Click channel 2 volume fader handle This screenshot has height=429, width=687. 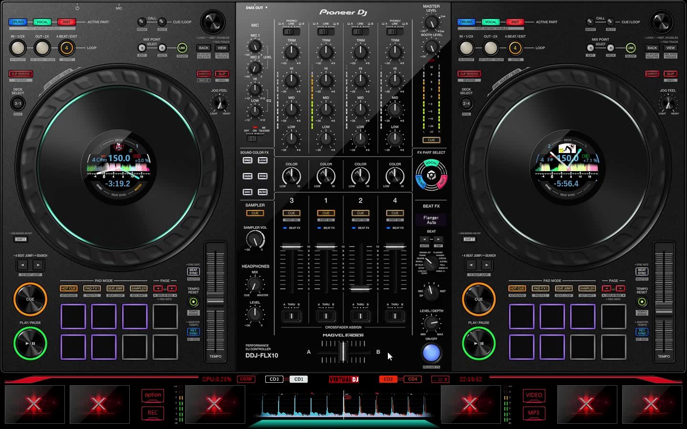360,288
